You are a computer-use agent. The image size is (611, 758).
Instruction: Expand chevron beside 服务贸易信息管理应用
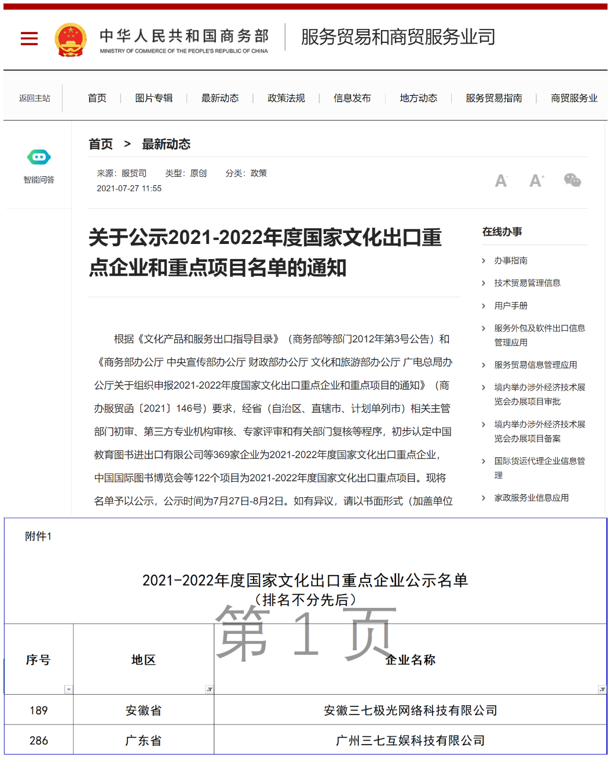coord(484,365)
